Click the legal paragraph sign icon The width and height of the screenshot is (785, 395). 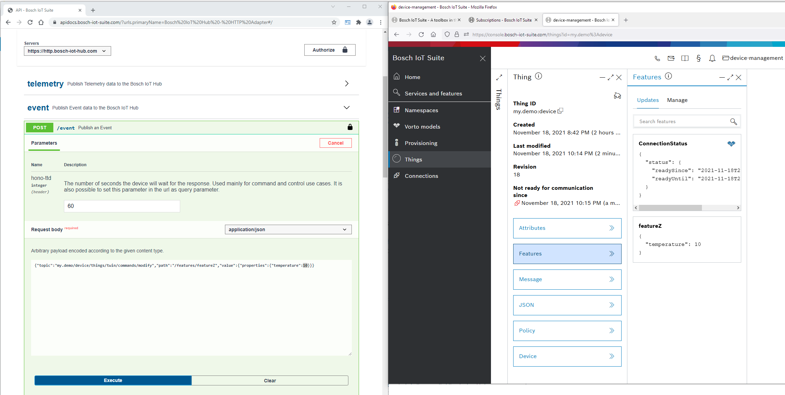coord(698,58)
